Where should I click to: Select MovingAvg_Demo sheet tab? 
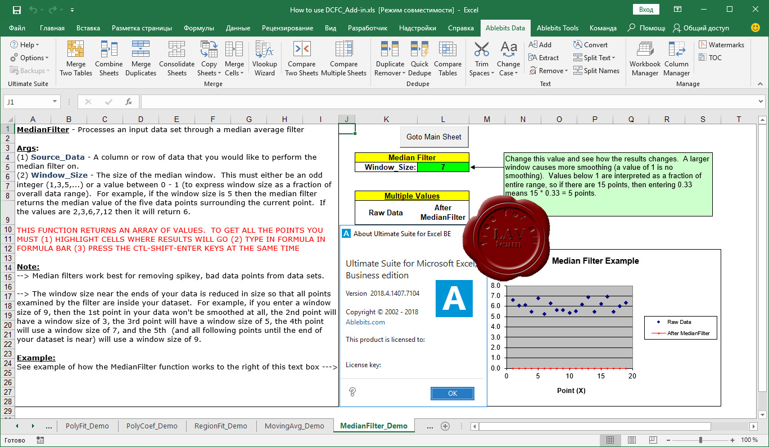pyautogui.click(x=294, y=426)
